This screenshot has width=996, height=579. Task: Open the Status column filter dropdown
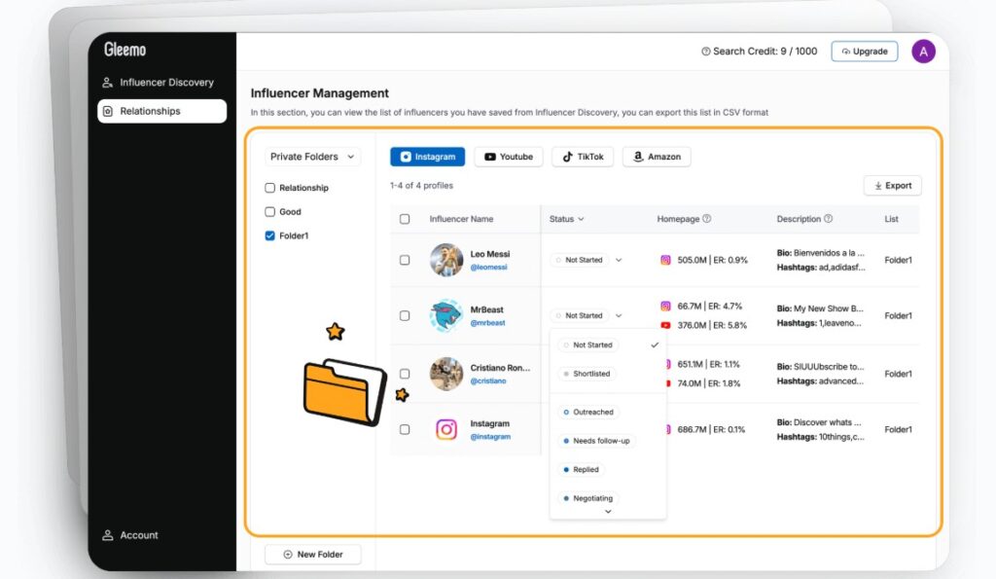[x=567, y=219]
